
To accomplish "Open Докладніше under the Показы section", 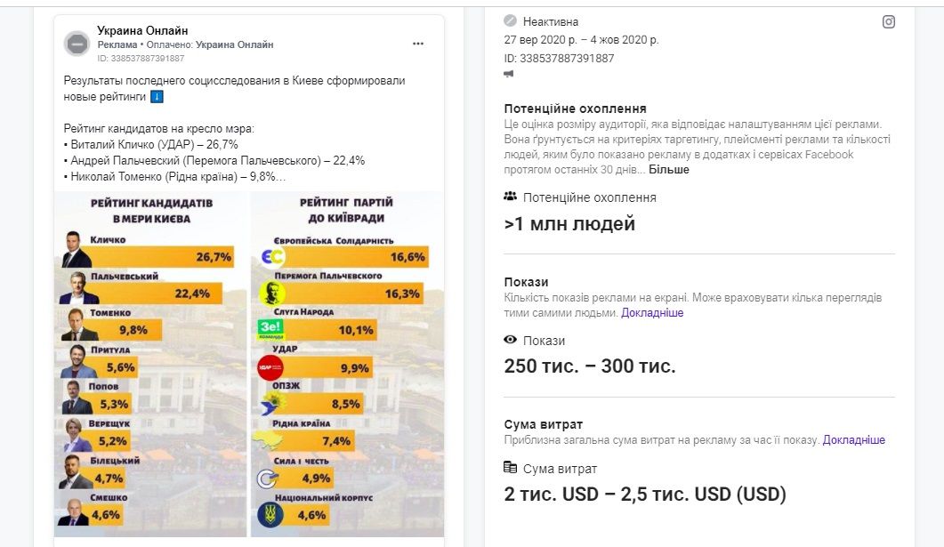I will tap(652, 313).
